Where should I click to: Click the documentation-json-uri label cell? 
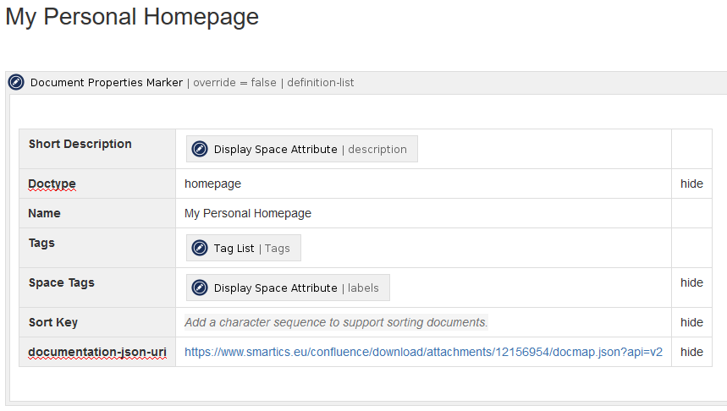coord(95,352)
